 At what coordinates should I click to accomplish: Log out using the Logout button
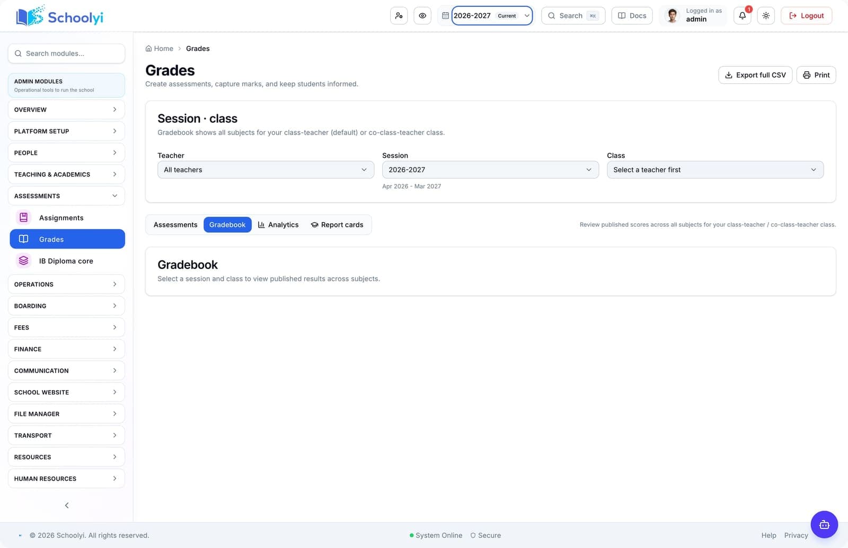[x=806, y=16]
